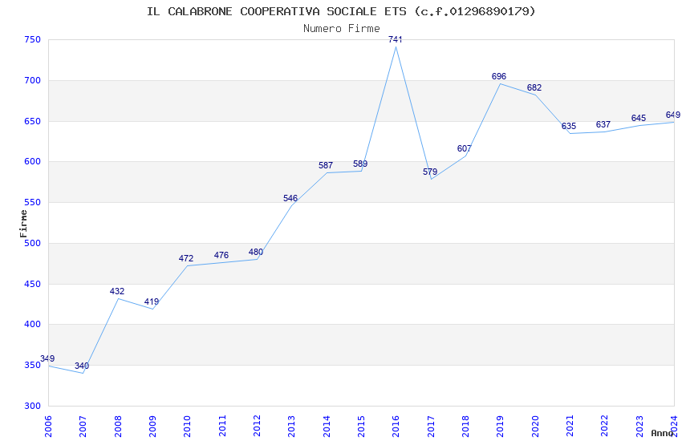
Task: Click the 2012 year tick label
Action: [257, 427]
